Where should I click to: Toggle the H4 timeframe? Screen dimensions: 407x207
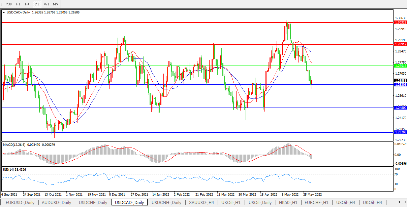[x=27, y=4]
